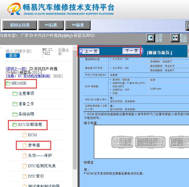Click the 当前：EC 发动机控制系统 link
Viewport: 189px width, 187px height.
tap(28, 76)
